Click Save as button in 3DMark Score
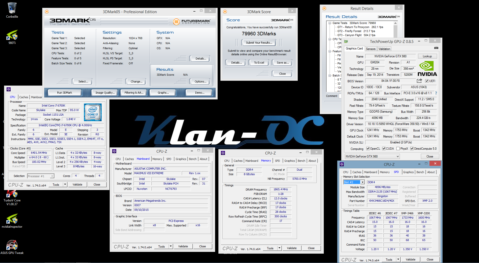The height and width of the screenshot is (263, 479). [282, 63]
